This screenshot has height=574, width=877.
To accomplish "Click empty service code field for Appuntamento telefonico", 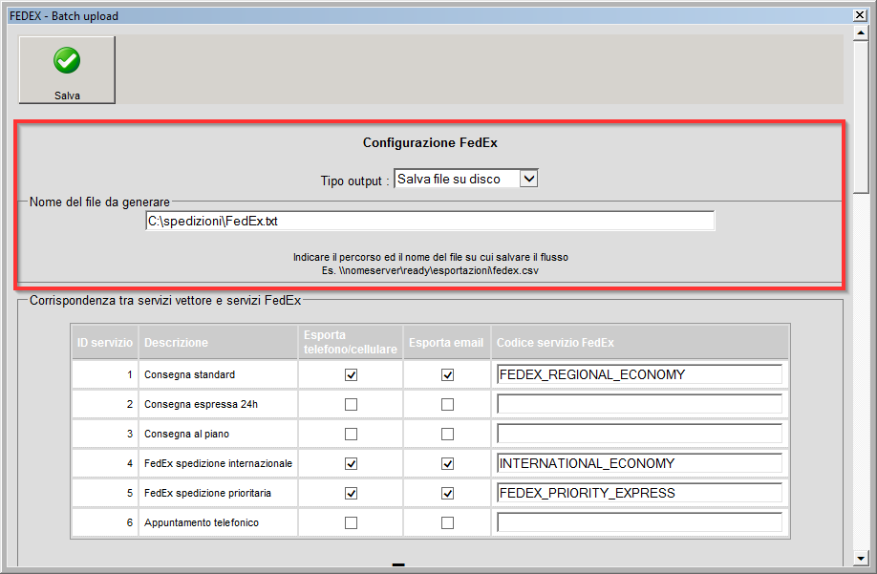I will (639, 522).
